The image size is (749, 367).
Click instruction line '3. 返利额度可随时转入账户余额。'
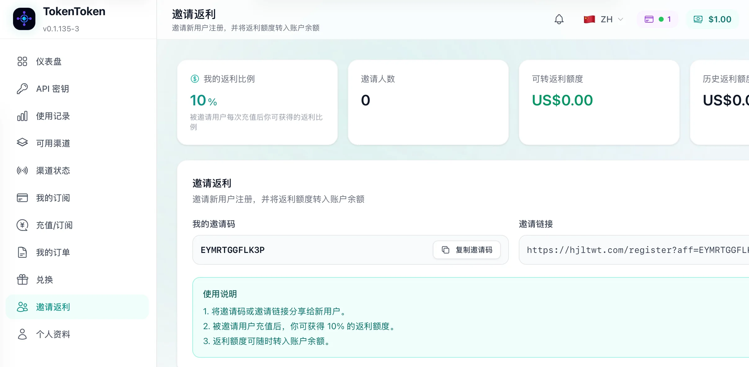[267, 341]
